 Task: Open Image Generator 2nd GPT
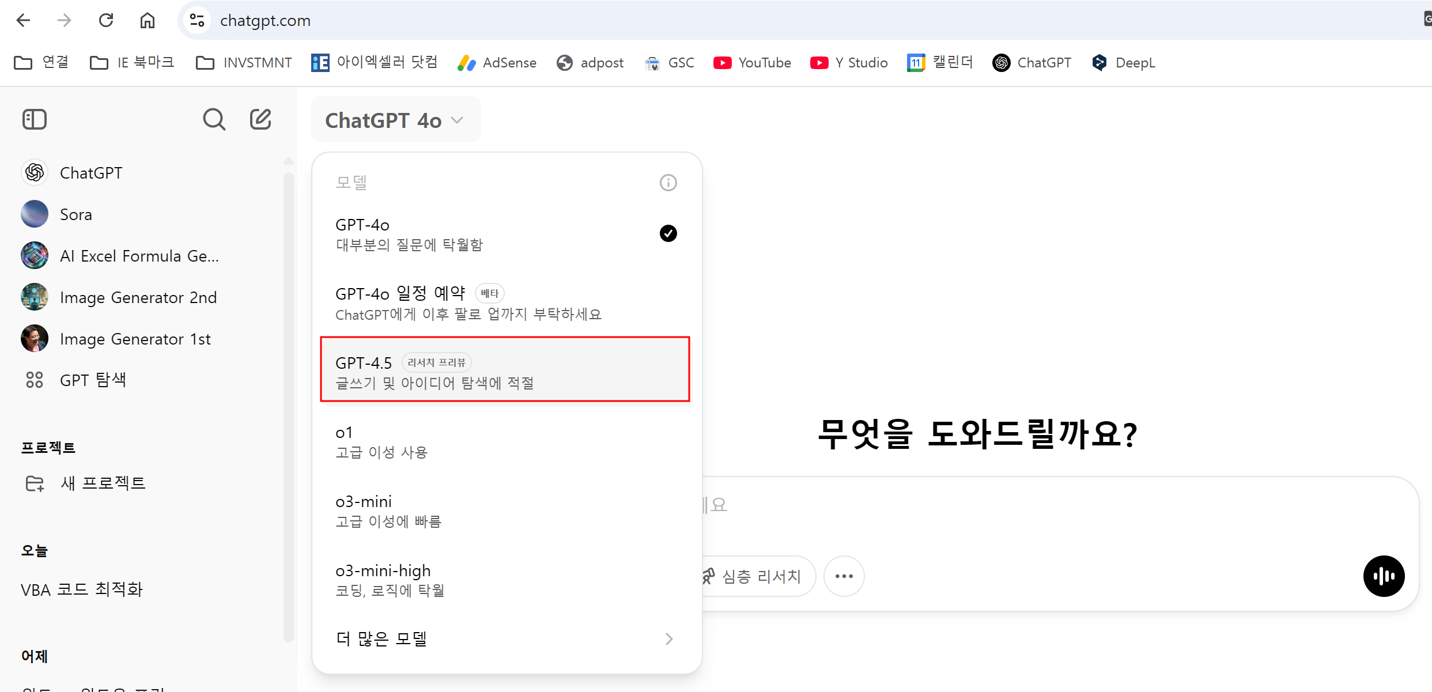tap(144, 297)
